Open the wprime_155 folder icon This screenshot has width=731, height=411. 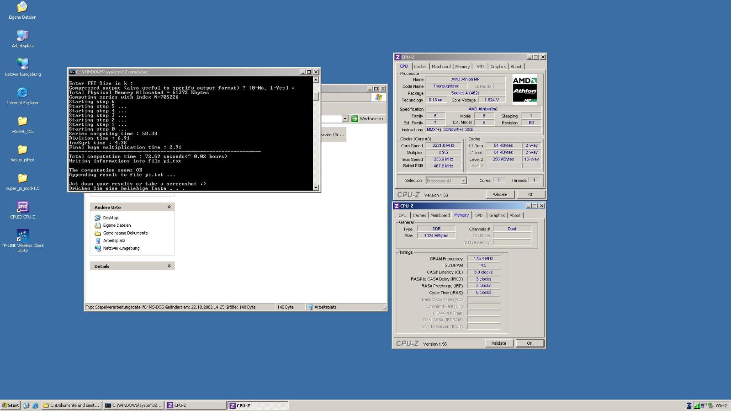point(22,124)
